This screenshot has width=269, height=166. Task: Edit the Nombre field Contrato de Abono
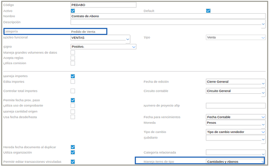(168, 16)
